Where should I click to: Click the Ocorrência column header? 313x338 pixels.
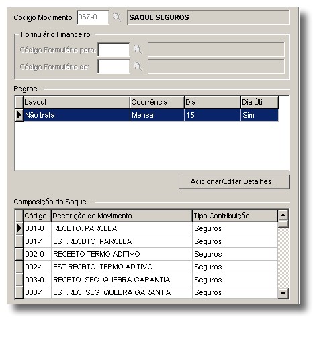[157, 102]
